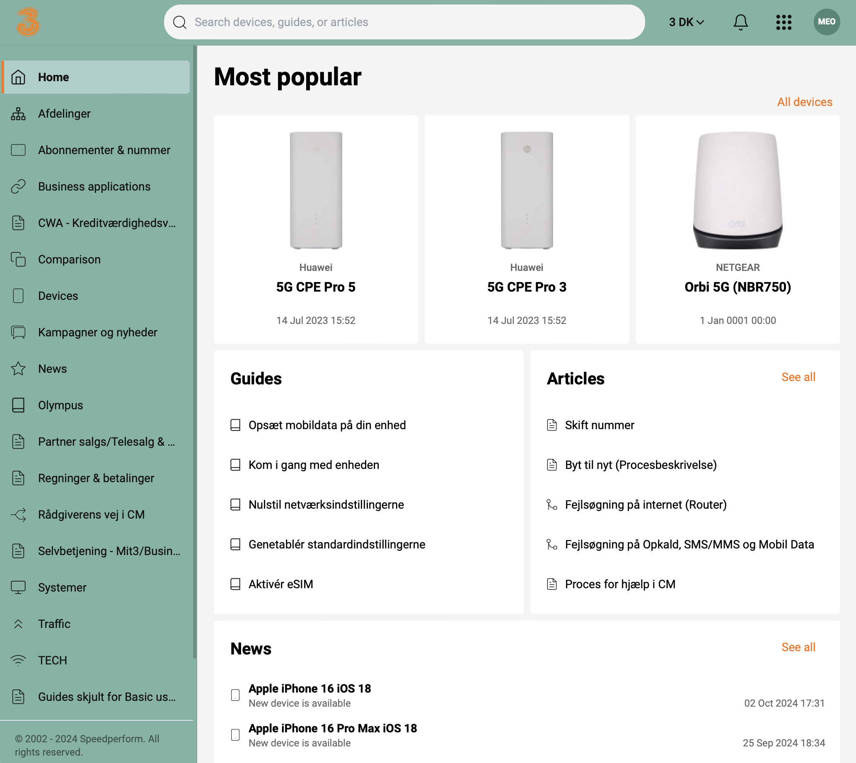
Task: Click the notification bell icon
Action: 740,22
